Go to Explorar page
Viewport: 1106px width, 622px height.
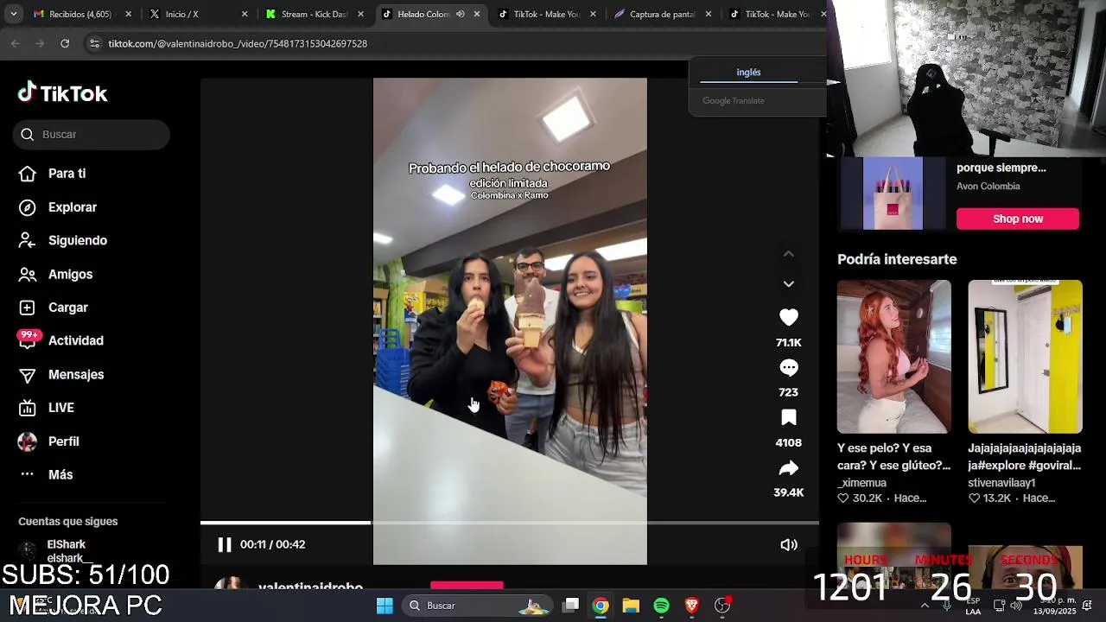click(58, 207)
